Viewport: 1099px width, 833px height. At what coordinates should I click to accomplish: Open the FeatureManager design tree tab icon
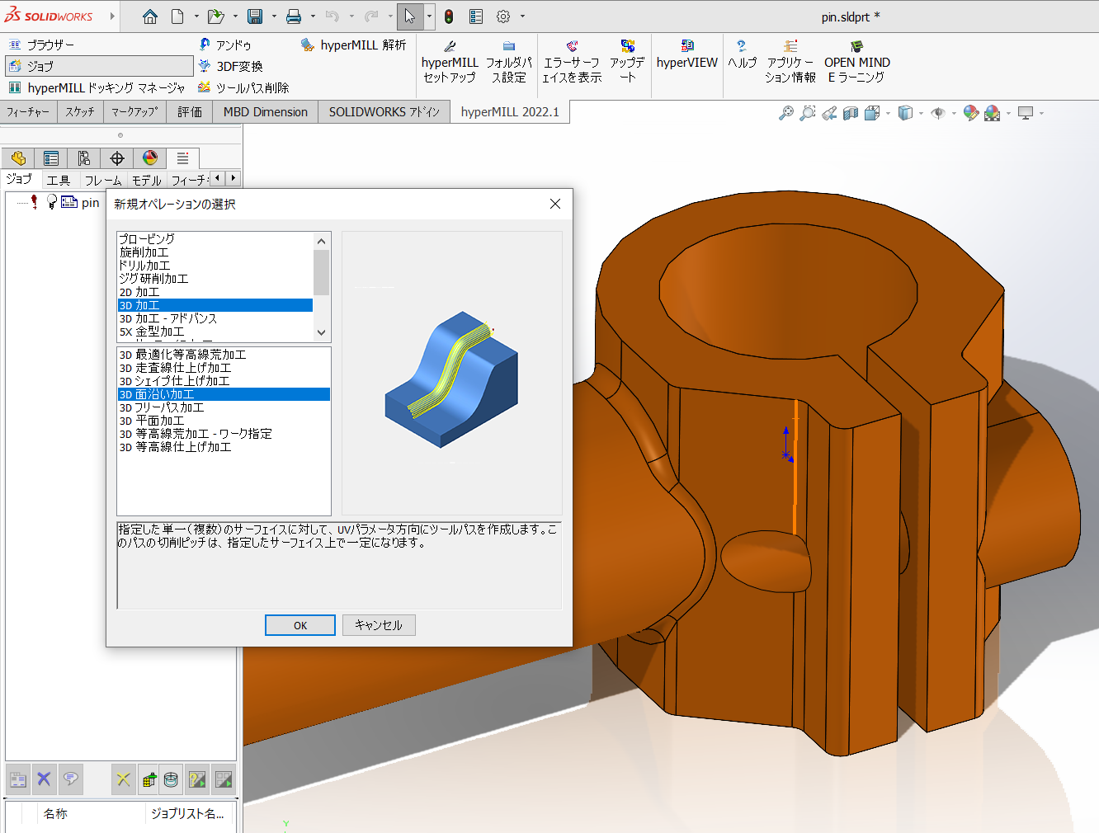(18, 158)
